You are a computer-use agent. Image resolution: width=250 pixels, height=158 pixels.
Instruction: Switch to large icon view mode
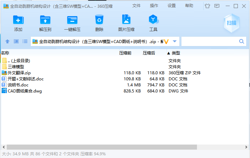click(x=16, y=41)
